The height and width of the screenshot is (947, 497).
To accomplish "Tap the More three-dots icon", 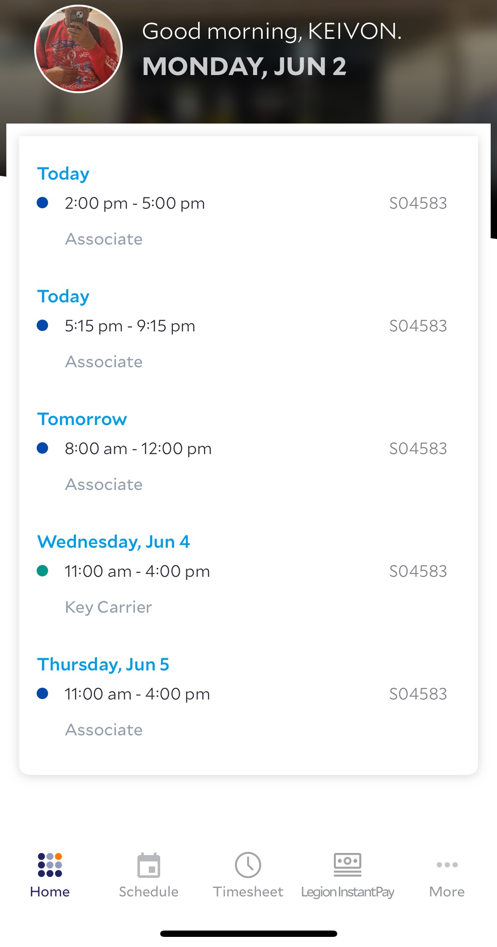I will 447,865.
